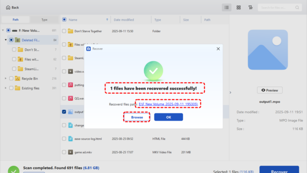Select the Path tab
Image resolution: width=307 pixels, height=173 pixels.
click(x=15, y=20)
